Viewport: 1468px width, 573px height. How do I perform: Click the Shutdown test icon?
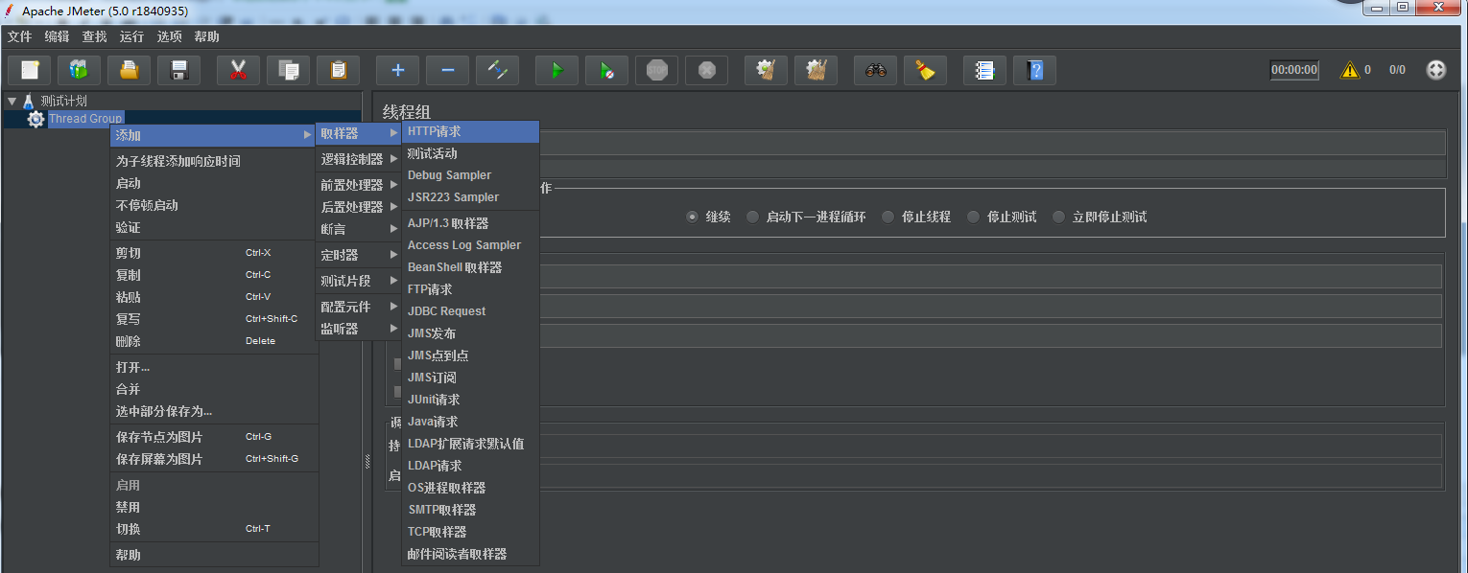pos(706,70)
